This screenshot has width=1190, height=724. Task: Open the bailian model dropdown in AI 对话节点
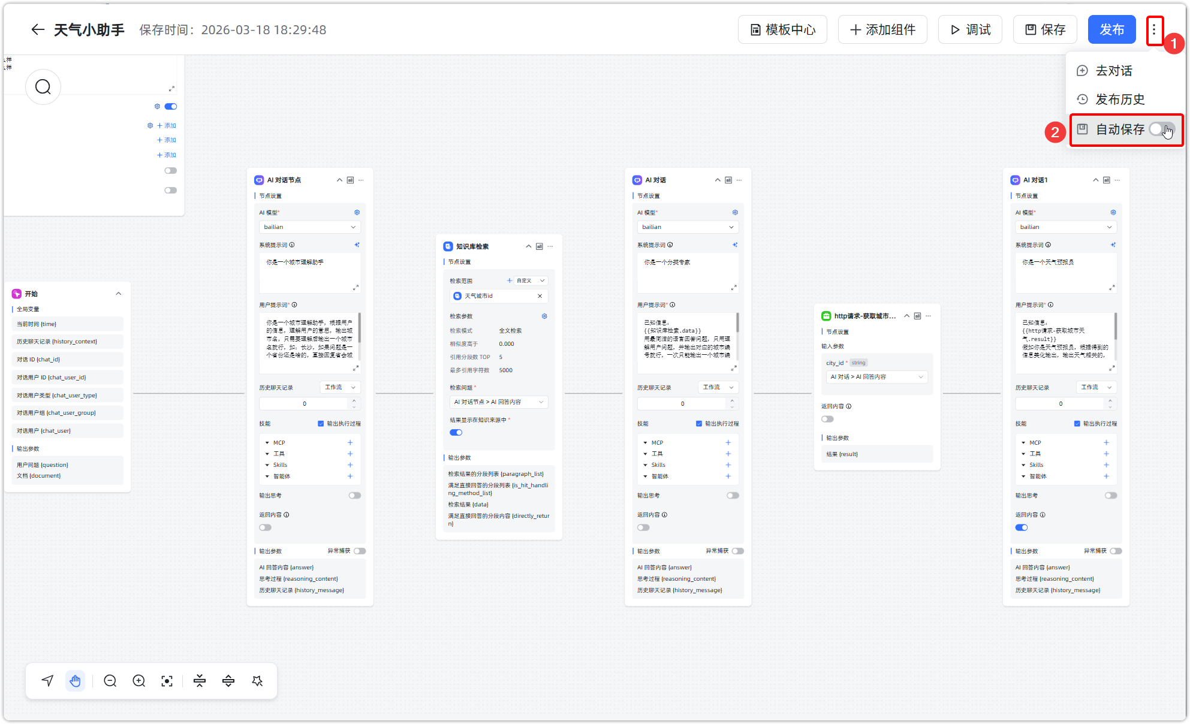pyautogui.click(x=309, y=227)
